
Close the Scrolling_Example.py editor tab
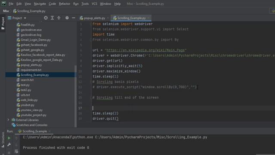(x=148, y=18)
